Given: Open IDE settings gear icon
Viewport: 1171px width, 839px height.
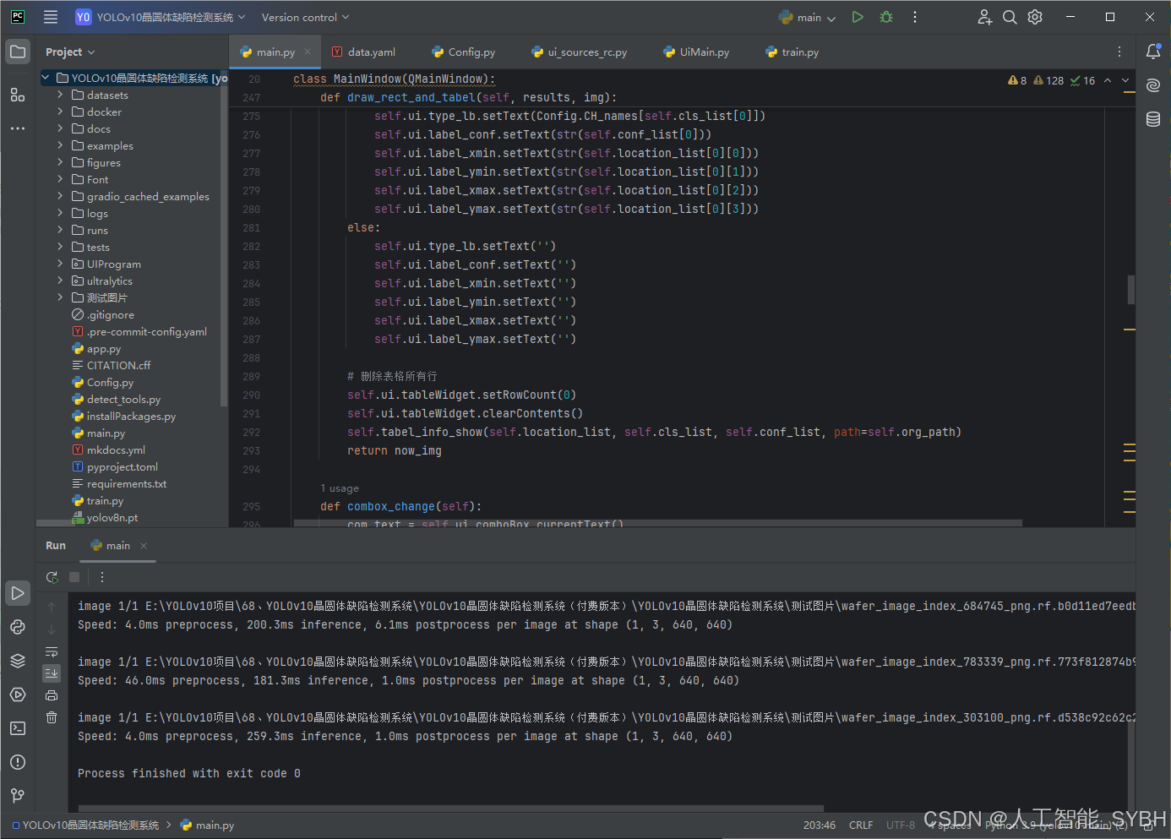Looking at the screenshot, I should (x=1035, y=17).
